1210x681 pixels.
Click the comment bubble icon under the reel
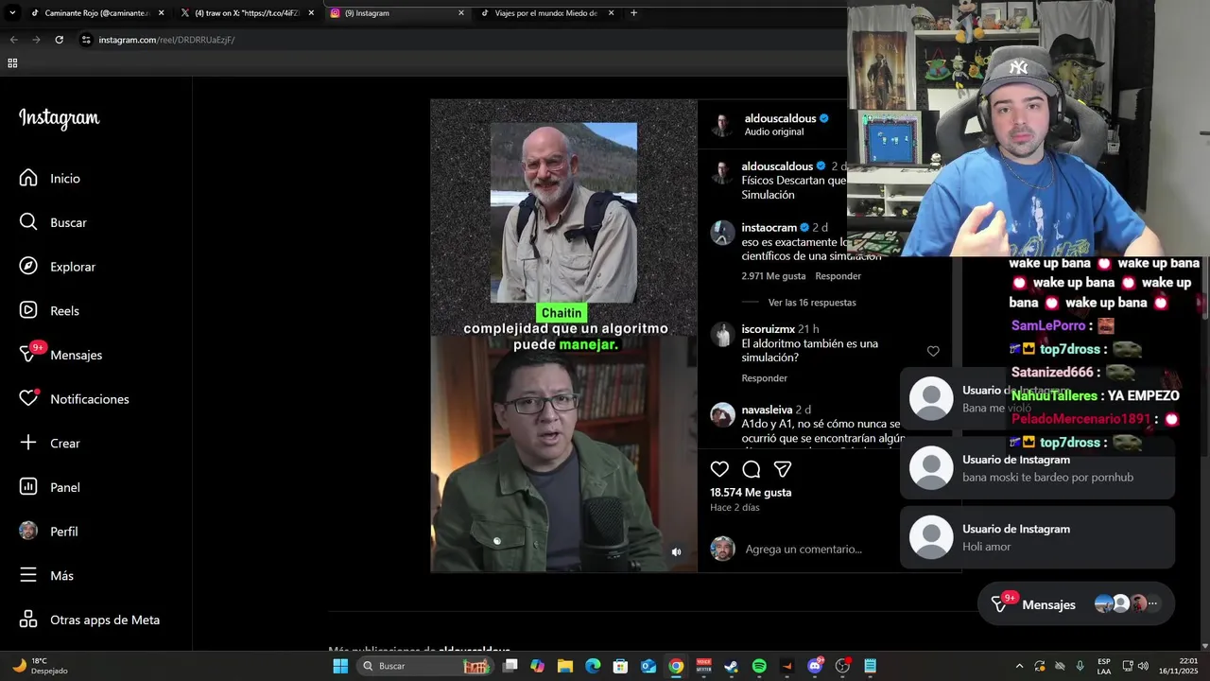[752, 469]
